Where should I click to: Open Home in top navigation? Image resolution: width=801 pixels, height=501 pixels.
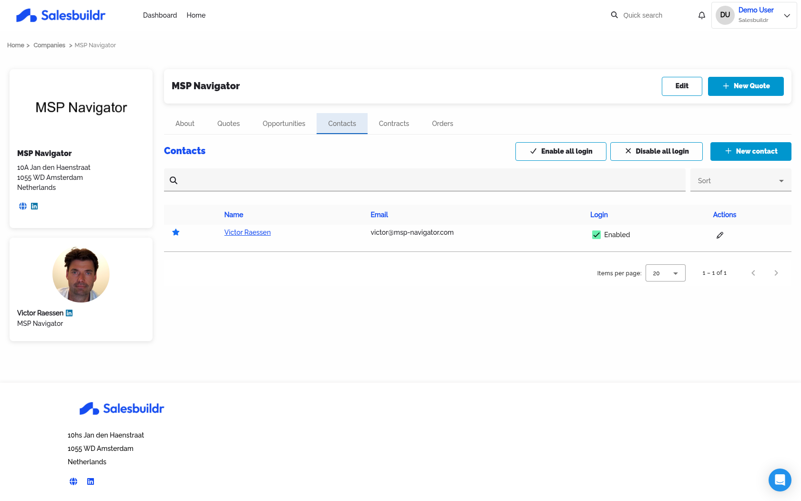point(196,15)
